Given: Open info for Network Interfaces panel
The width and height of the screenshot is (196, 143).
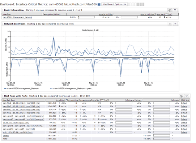Looking at the screenshot, I should coord(170,24).
